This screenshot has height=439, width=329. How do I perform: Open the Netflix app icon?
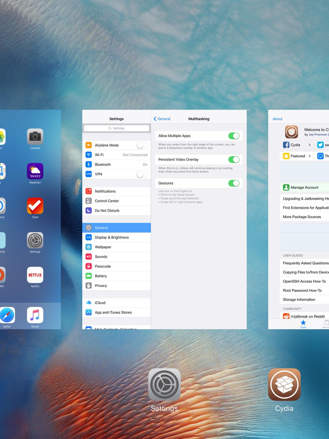click(35, 275)
